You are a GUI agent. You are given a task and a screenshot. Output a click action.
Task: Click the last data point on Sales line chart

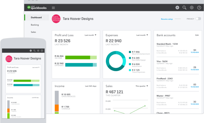(x=145, y=106)
